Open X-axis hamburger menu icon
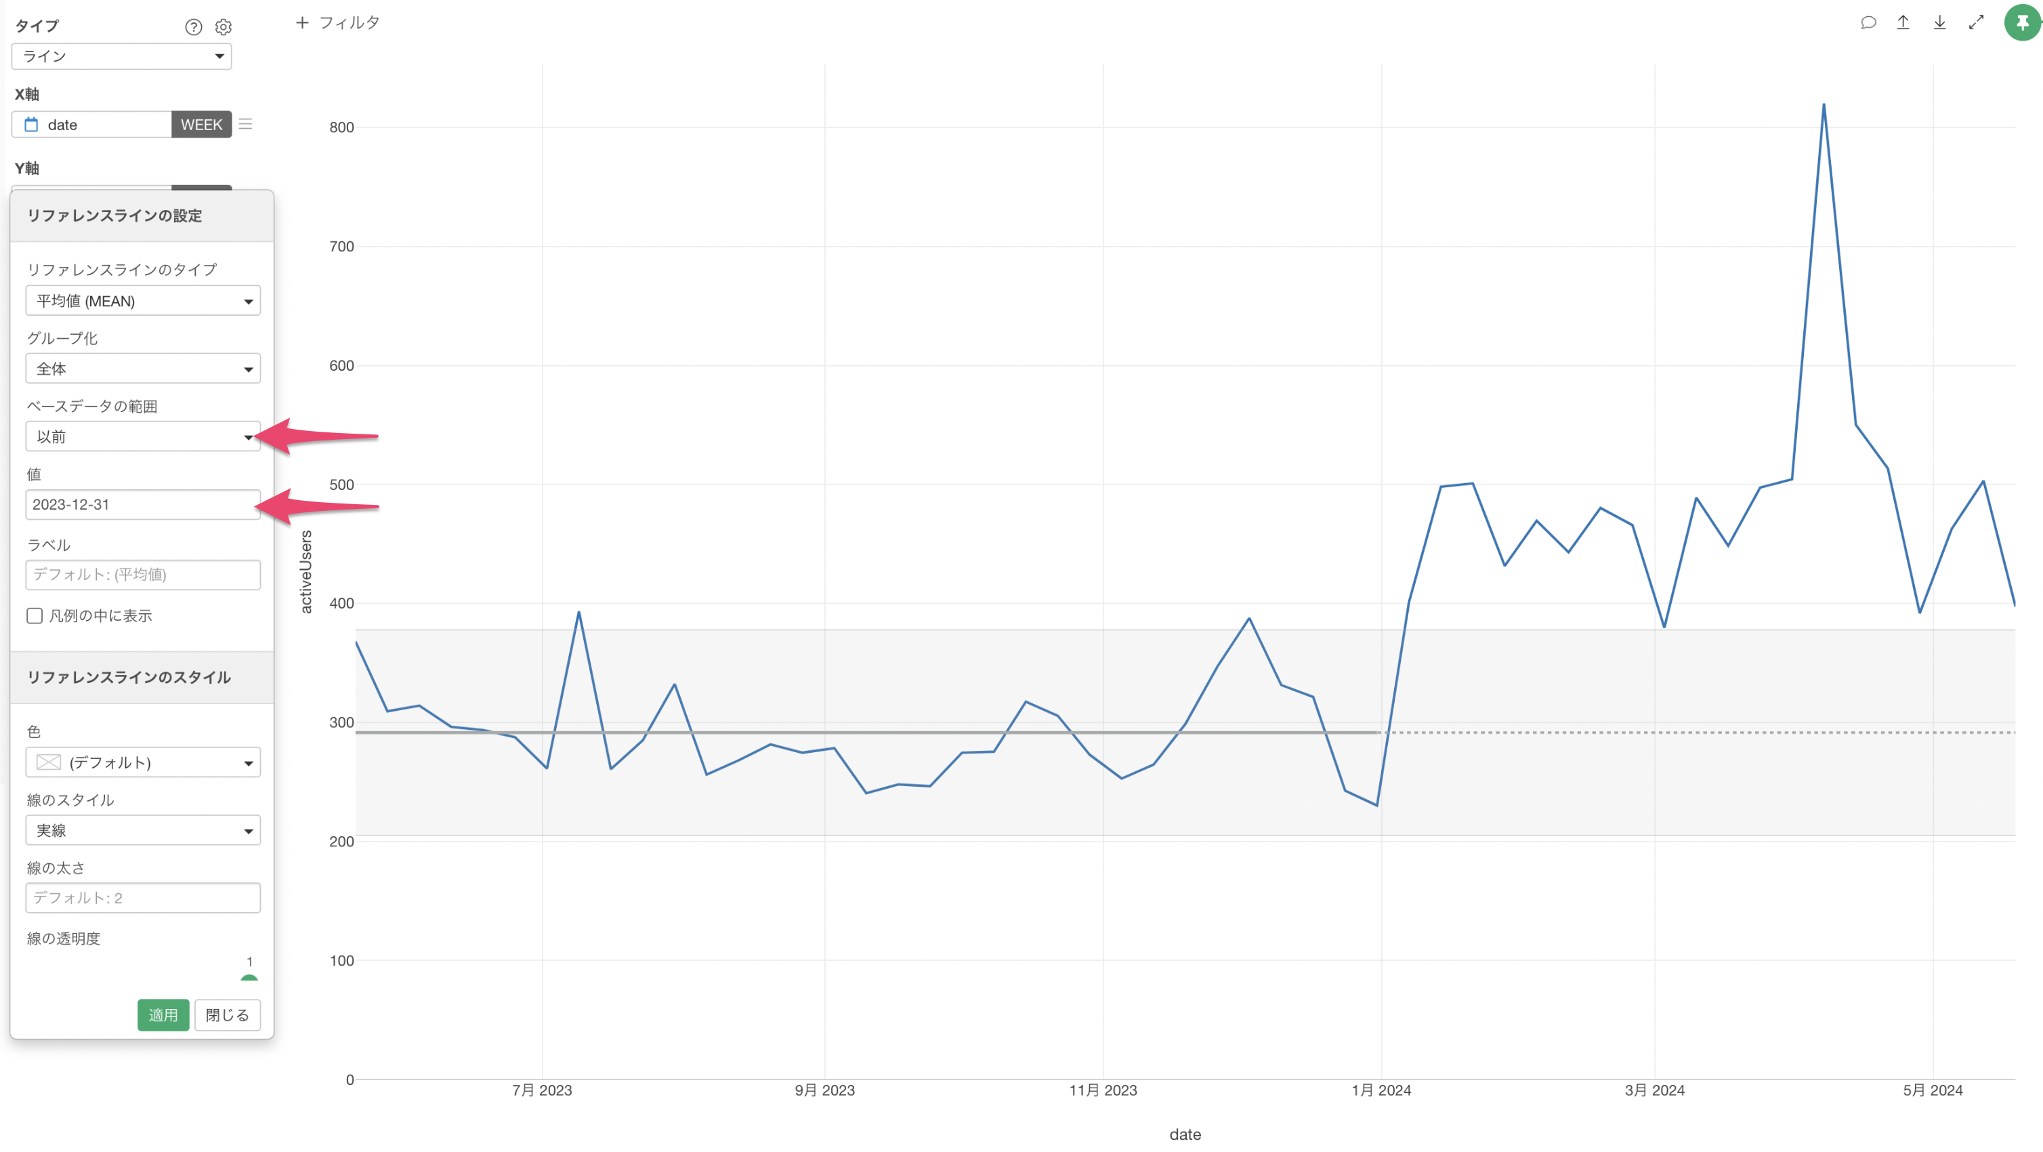This screenshot has height=1152, width=2043. (x=245, y=124)
